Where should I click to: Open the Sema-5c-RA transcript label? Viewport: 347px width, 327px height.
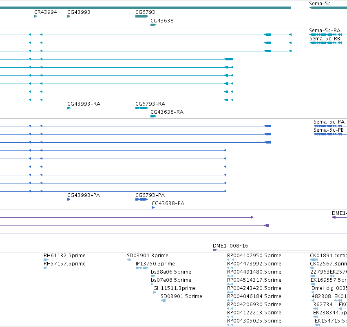tap(325, 31)
